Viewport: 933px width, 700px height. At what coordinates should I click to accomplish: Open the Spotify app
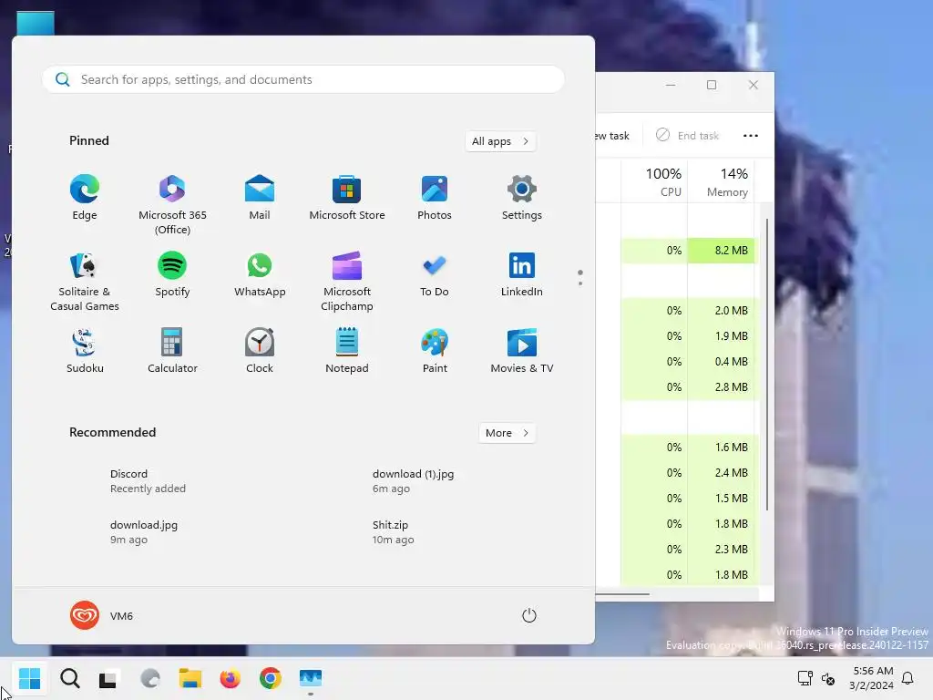click(x=172, y=275)
